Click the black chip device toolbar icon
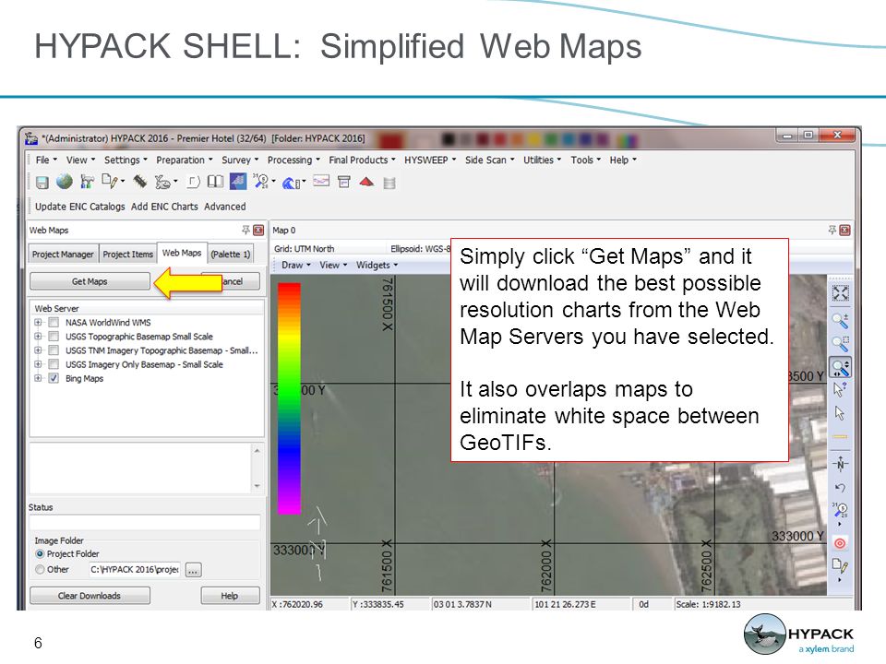This screenshot has width=886, height=664. [x=140, y=182]
